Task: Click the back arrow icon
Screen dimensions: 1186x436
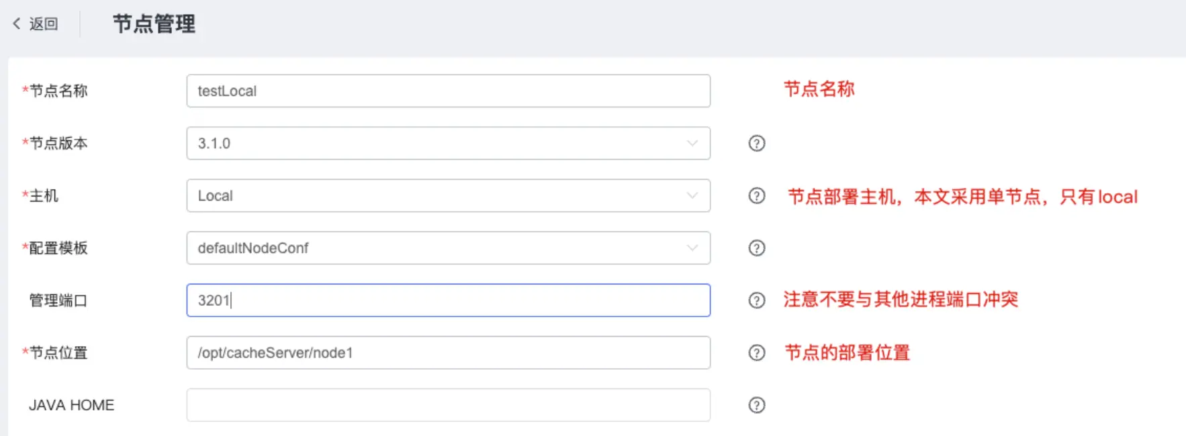Action: click(x=17, y=23)
